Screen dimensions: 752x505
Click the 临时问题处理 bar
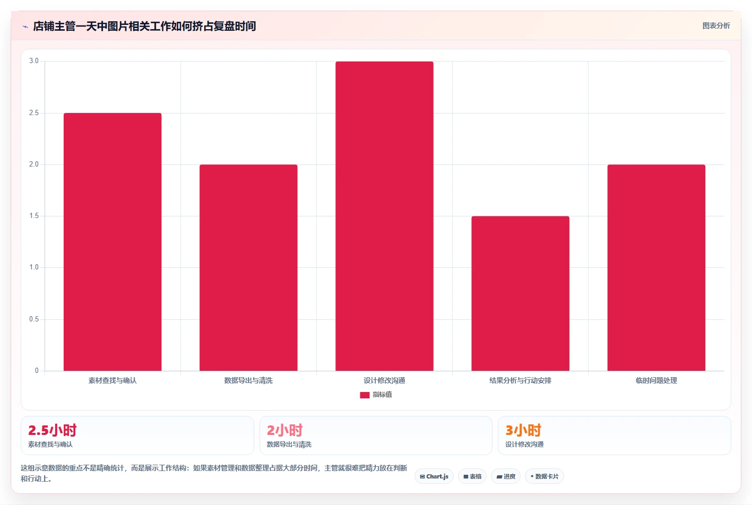656,267
